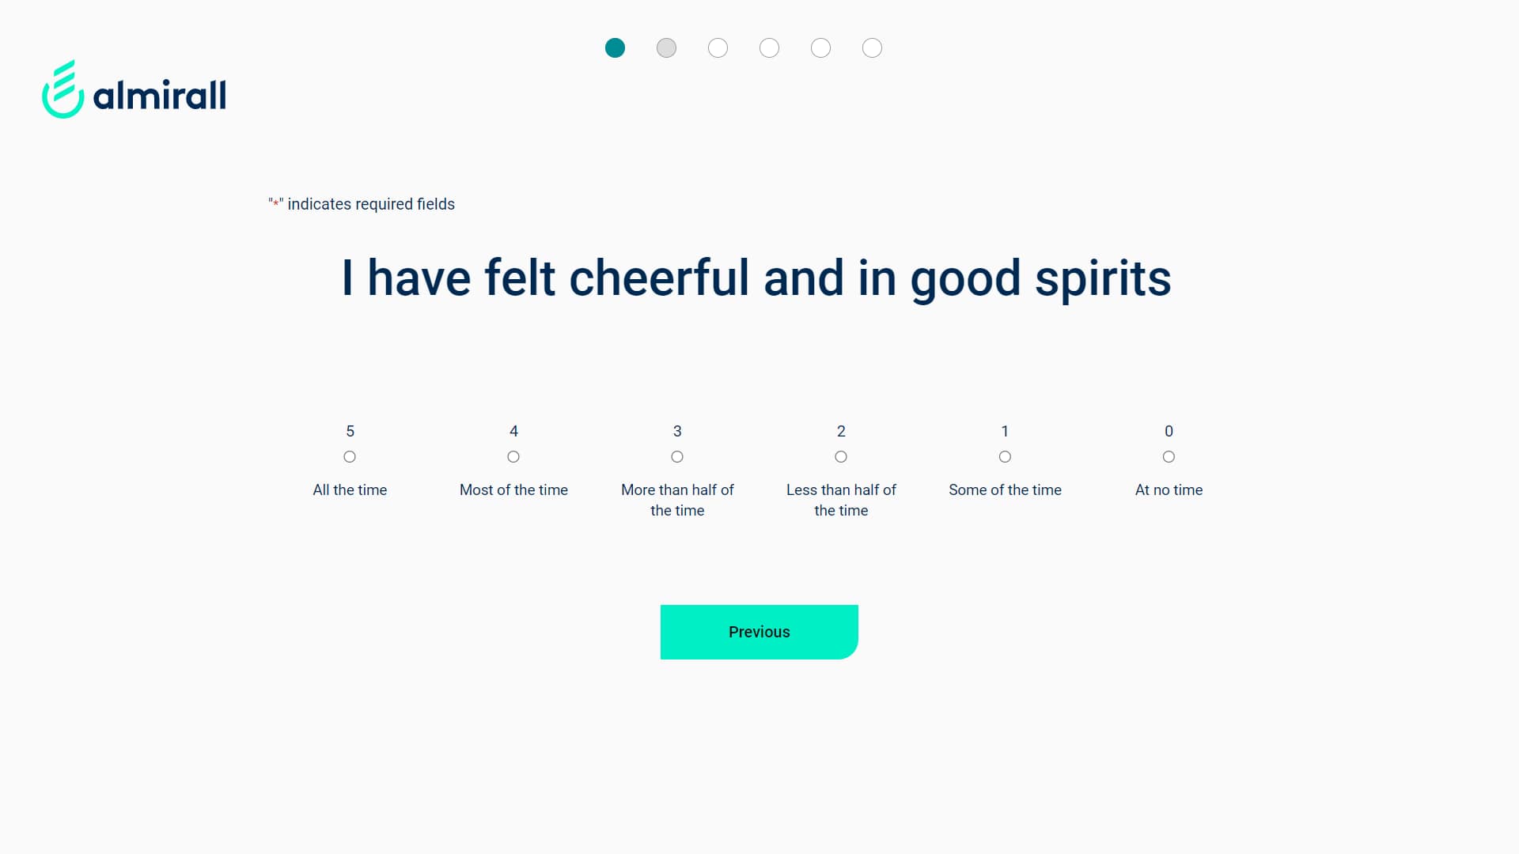Click the 'All the time' label text
The image size is (1519, 854).
[x=350, y=490]
